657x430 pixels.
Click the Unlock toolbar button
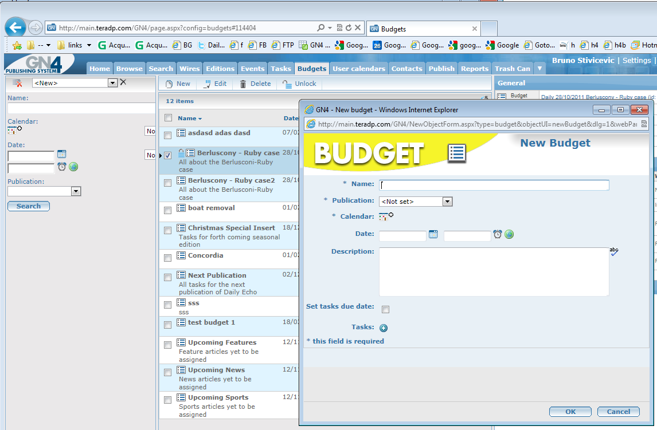pyautogui.click(x=299, y=84)
